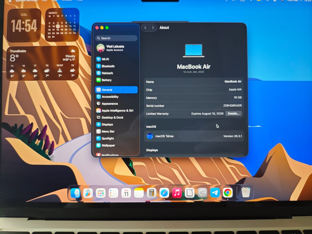Open Displays settings in sidebar
The width and height of the screenshot is (312, 234).
coord(116,124)
